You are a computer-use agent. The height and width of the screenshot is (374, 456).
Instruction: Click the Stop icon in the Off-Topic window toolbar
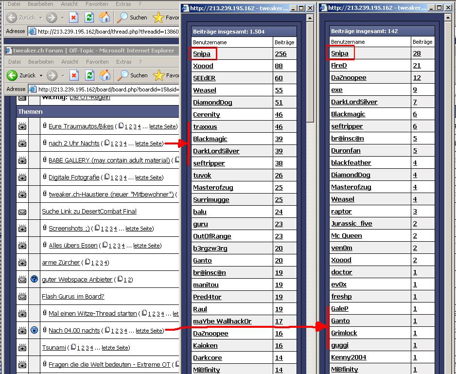(x=74, y=75)
